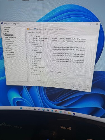Click the Suche search box in taskbar
The width and height of the screenshot is (105, 140).
28,109
